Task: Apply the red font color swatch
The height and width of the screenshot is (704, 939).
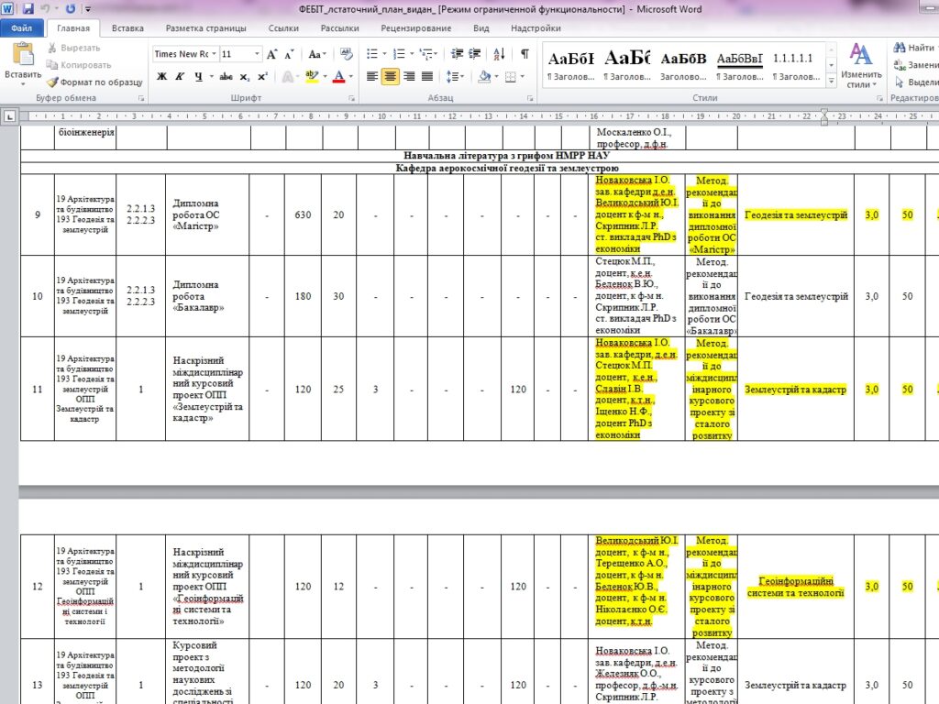Action: pos(338,77)
